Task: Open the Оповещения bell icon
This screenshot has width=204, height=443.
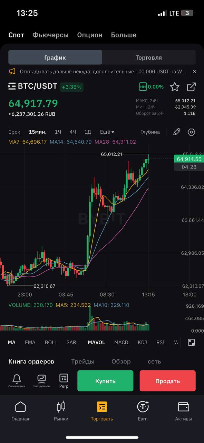Action: coord(17,381)
